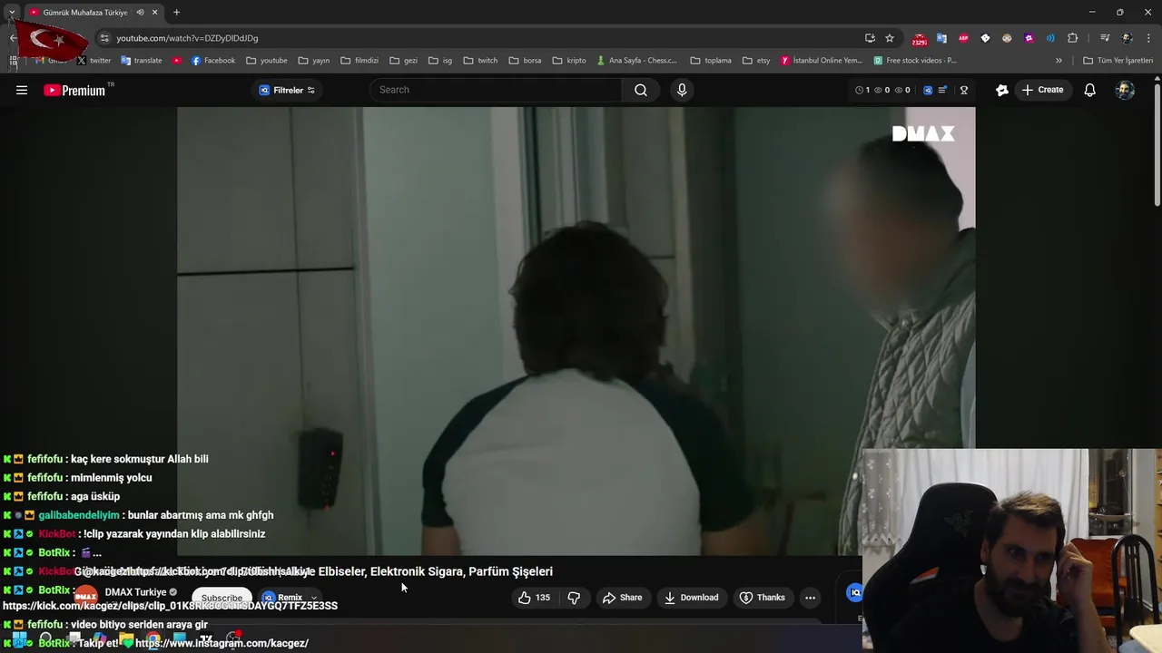
Task: Open the vidIQ logo in header bar
Action: [928, 90]
